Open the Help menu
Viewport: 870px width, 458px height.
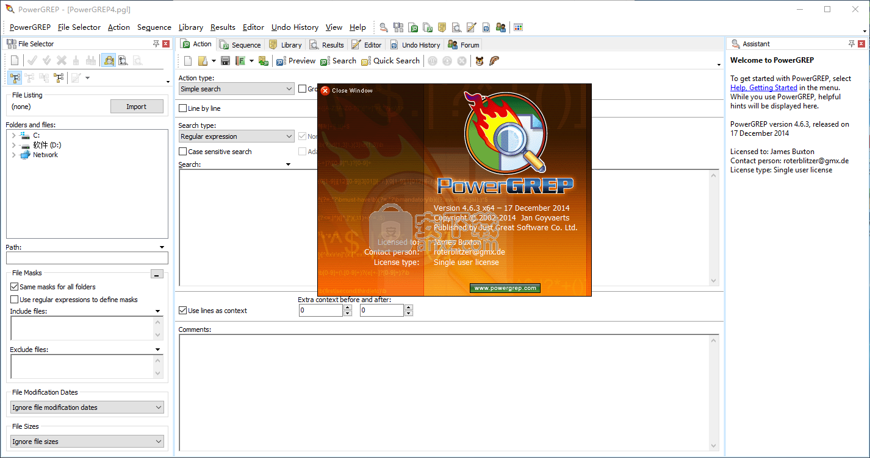pyautogui.click(x=358, y=27)
